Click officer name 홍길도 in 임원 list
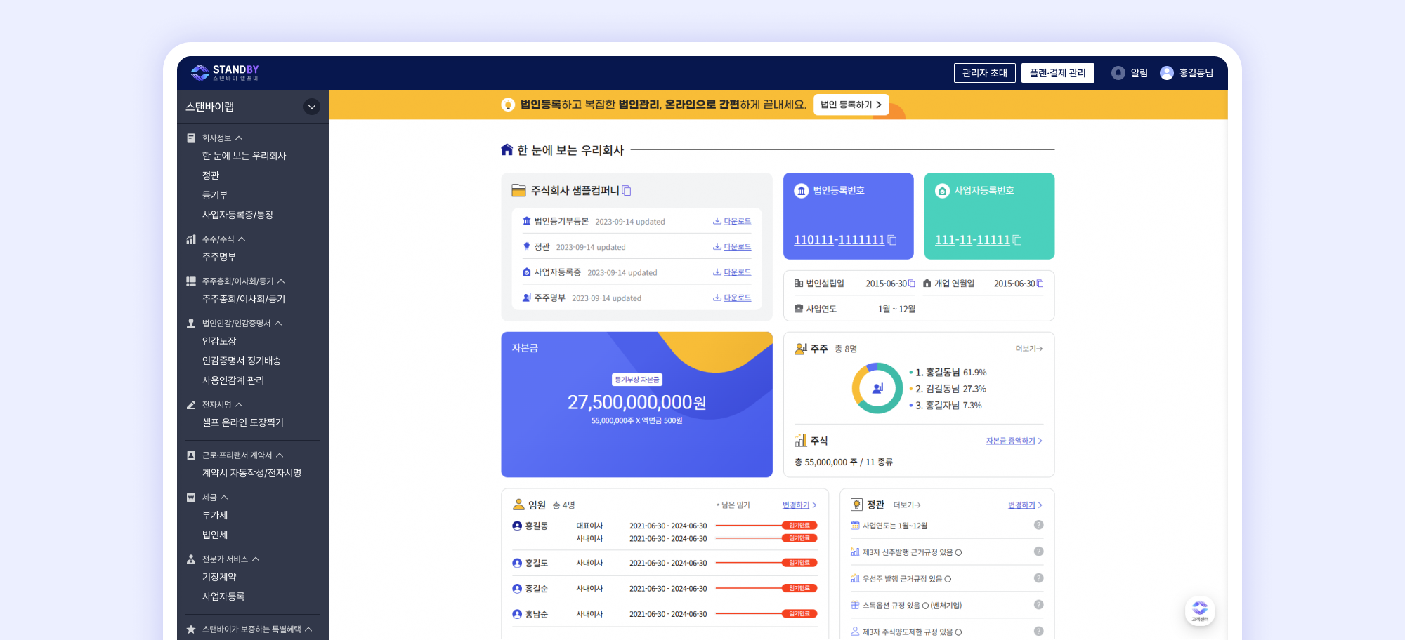Screen dimensions: 1405x640 [537, 563]
